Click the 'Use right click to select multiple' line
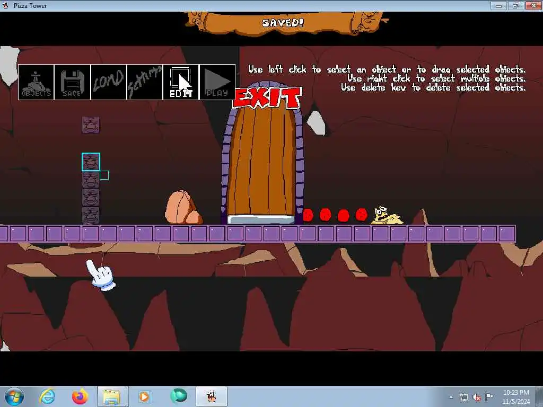The width and height of the screenshot is (543, 407). click(436, 78)
